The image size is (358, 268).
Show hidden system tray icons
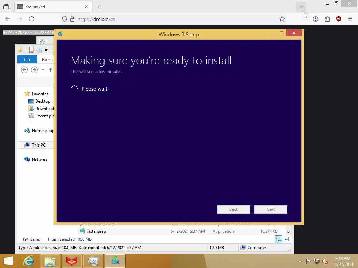point(300,261)
